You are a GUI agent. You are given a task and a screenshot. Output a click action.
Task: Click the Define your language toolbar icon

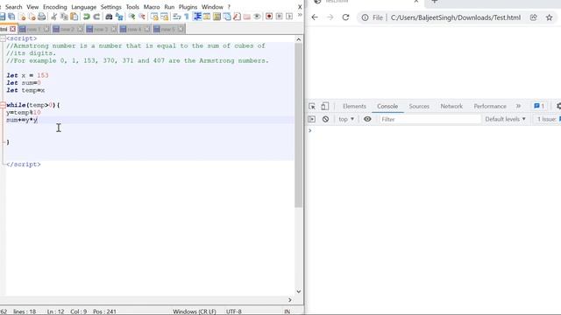[207, 17]
